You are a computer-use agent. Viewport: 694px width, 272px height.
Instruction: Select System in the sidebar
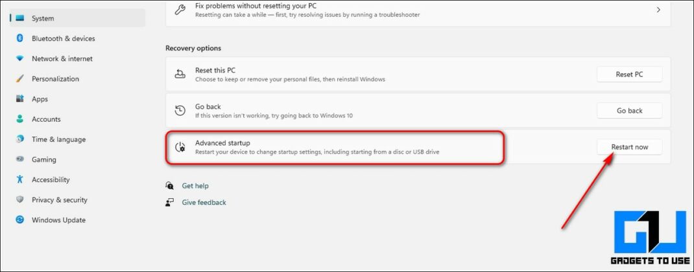click(x=43, y=18)
